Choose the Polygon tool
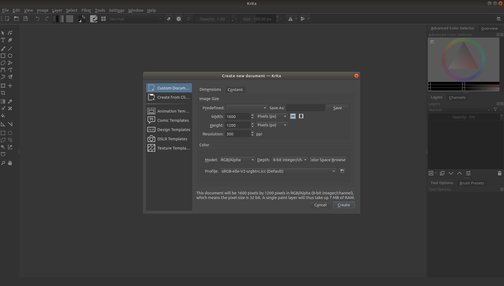 pos(3,63)
